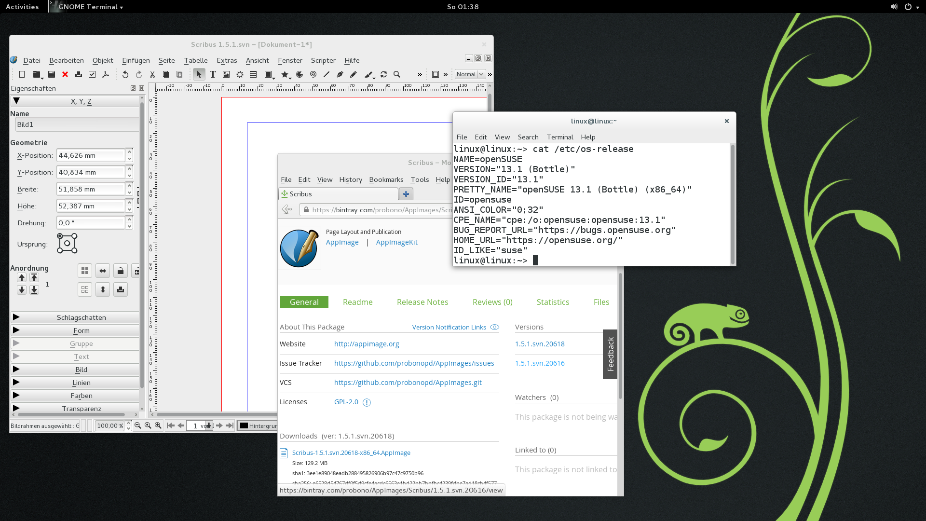Open the Normal preview quality dropdown
926x521 pixels.
[470, 74]
